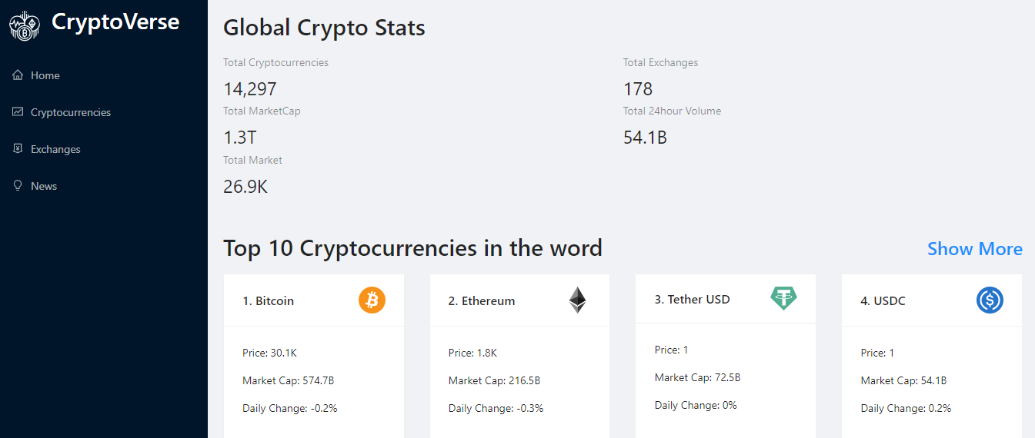Select the Tether USD card price details
This screenshot has width=1035, height=438.
tap(671, 350)
